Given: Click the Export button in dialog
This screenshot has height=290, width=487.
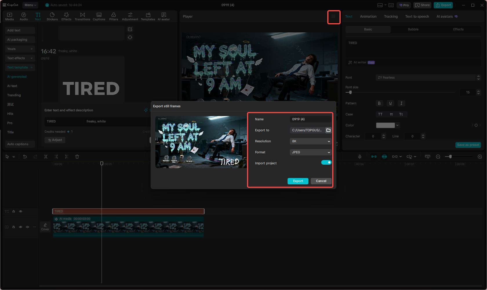Looking at the screenshot, I should click(298, 181).
